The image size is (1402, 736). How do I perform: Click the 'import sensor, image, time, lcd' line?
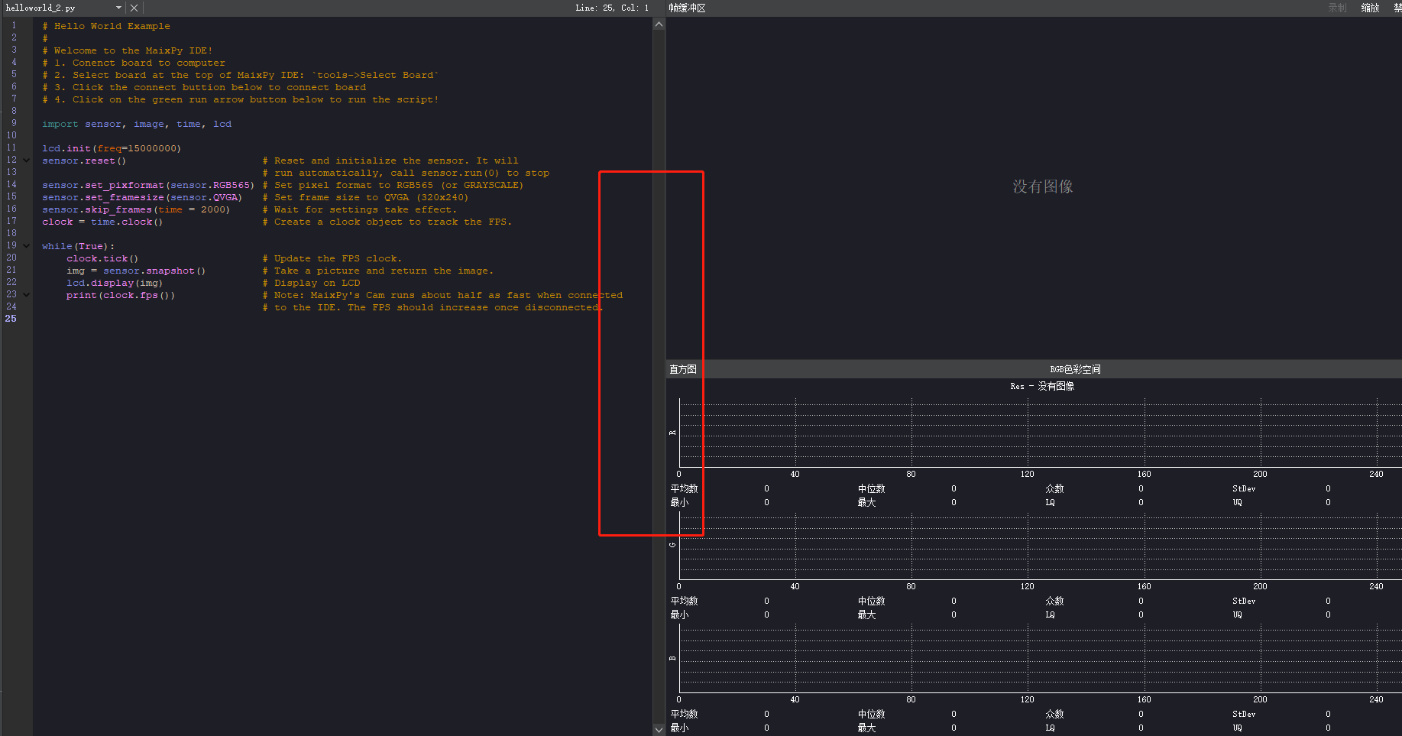coord(137,124)
